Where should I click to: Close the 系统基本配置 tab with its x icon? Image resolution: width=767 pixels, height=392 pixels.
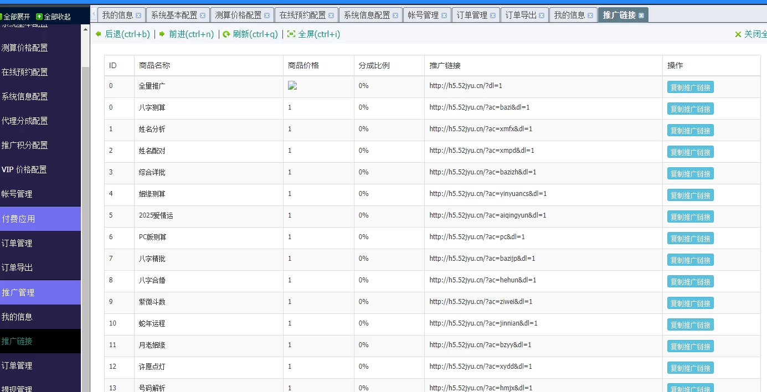click(203, 16)
